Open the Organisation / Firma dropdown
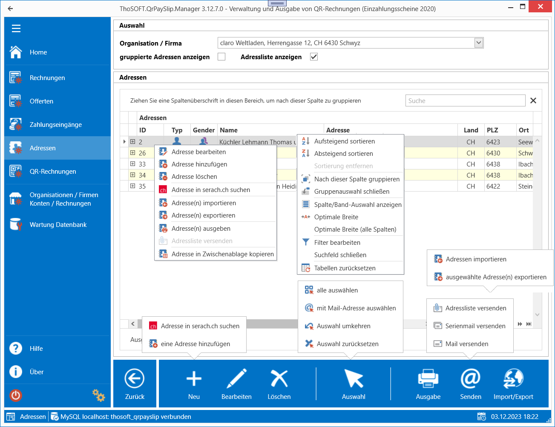The width and height of the screenshot is (555, 427). pyautogui.click(x=479, y=43)
